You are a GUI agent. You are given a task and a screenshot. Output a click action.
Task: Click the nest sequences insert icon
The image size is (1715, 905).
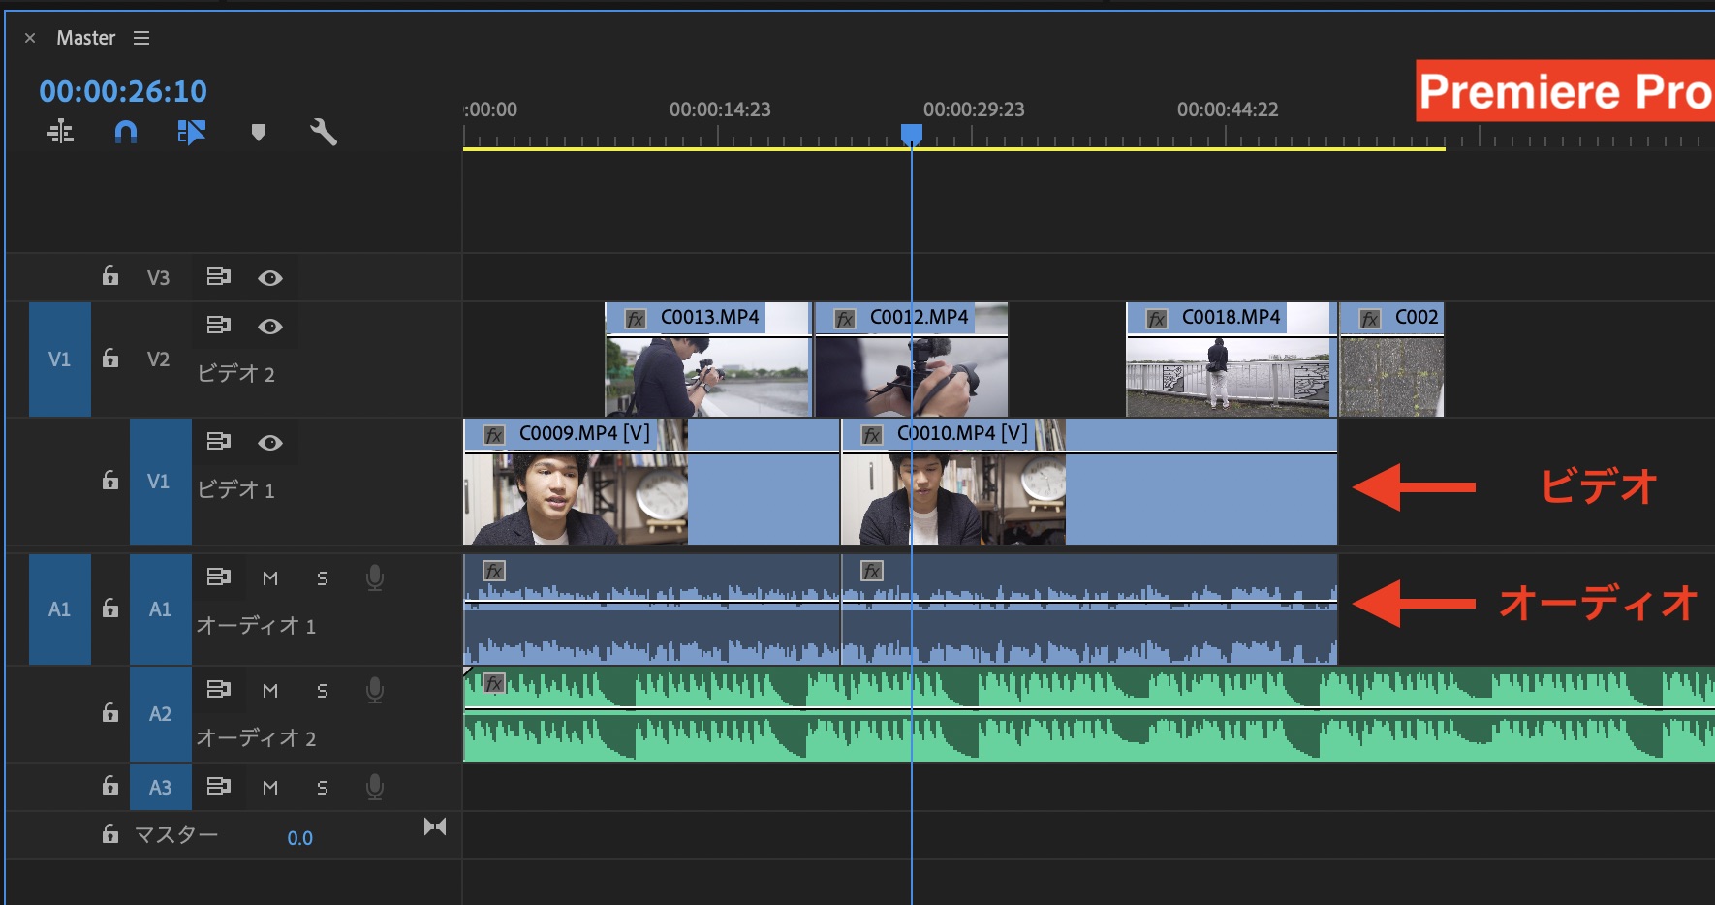(x=60, y=132)
